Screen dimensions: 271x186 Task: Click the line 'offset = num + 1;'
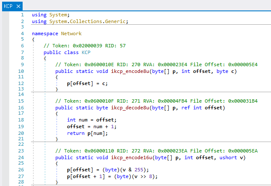(x=92, y=127)
